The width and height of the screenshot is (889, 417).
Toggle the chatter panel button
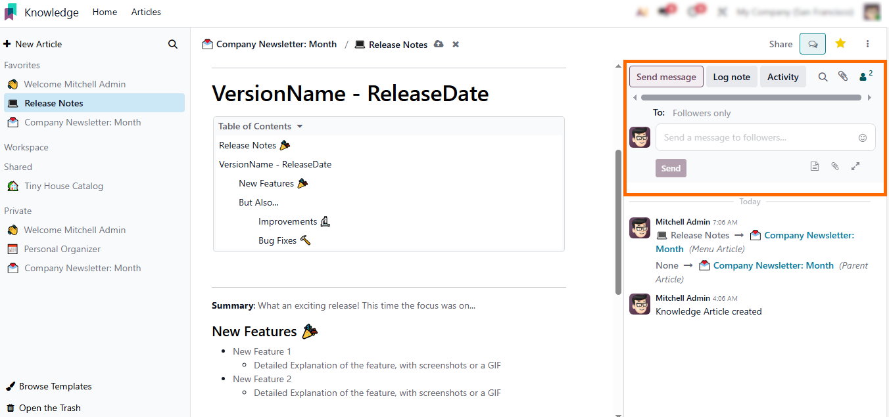coord(813,44)
